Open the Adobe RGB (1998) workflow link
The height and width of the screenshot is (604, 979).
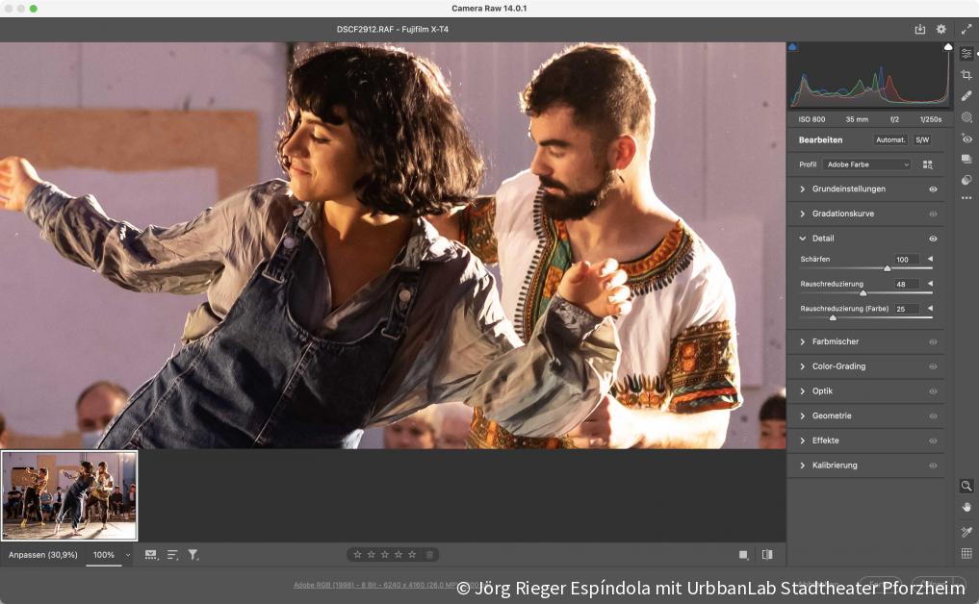(370, 583)
